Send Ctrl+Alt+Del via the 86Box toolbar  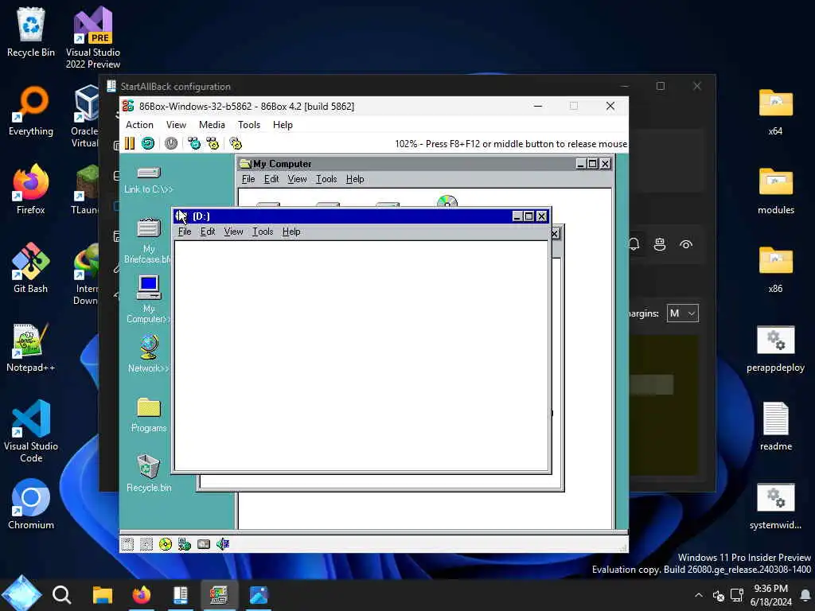[x=194, y=143]
